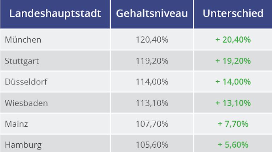272x152 pixels.
Task: Select the Wiesbaden city cell
Action: pyautogui.click(x=26, y=103)
